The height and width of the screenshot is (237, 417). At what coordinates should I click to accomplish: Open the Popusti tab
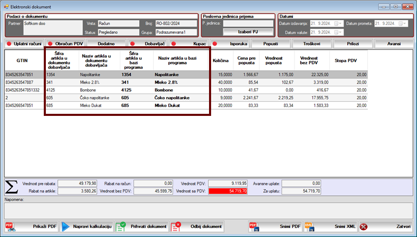click(x=271, y=44)
